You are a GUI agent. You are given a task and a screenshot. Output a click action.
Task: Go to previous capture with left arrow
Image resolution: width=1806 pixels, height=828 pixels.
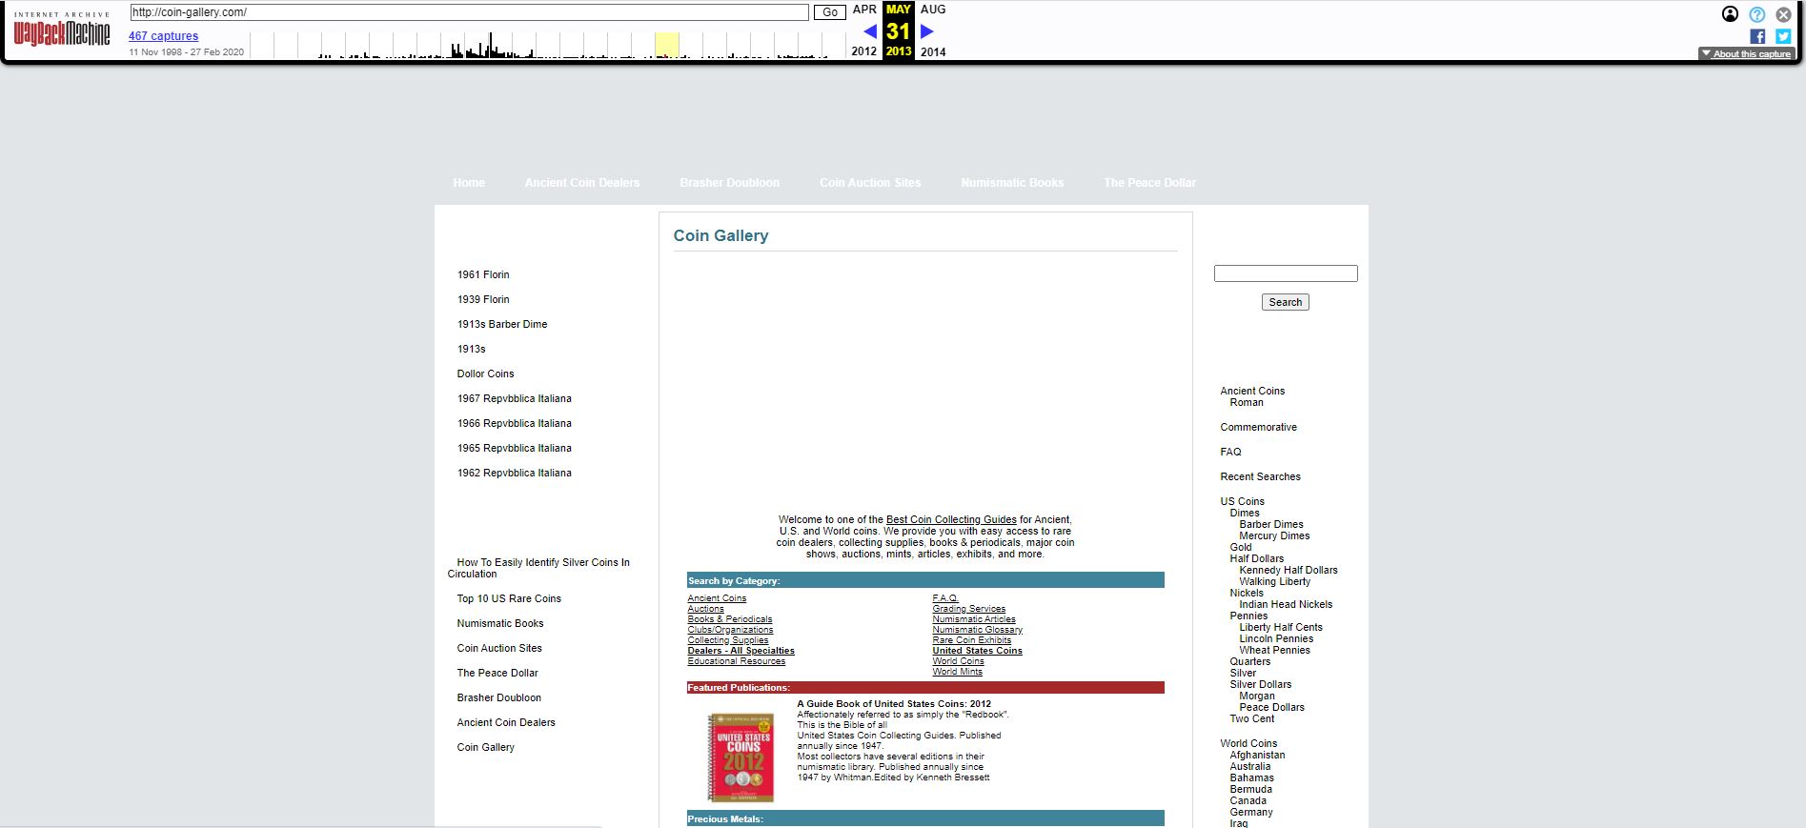869,31
